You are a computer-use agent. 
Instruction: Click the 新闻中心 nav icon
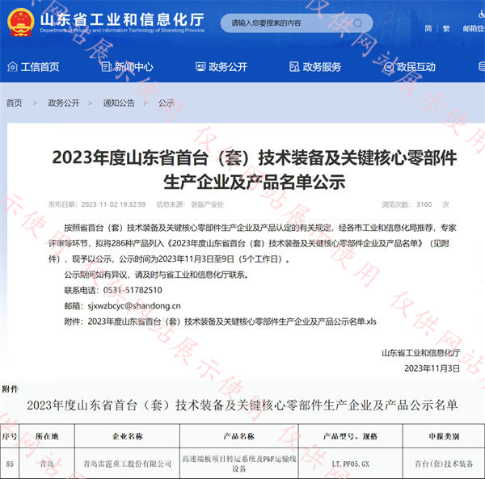pos(106,67)
